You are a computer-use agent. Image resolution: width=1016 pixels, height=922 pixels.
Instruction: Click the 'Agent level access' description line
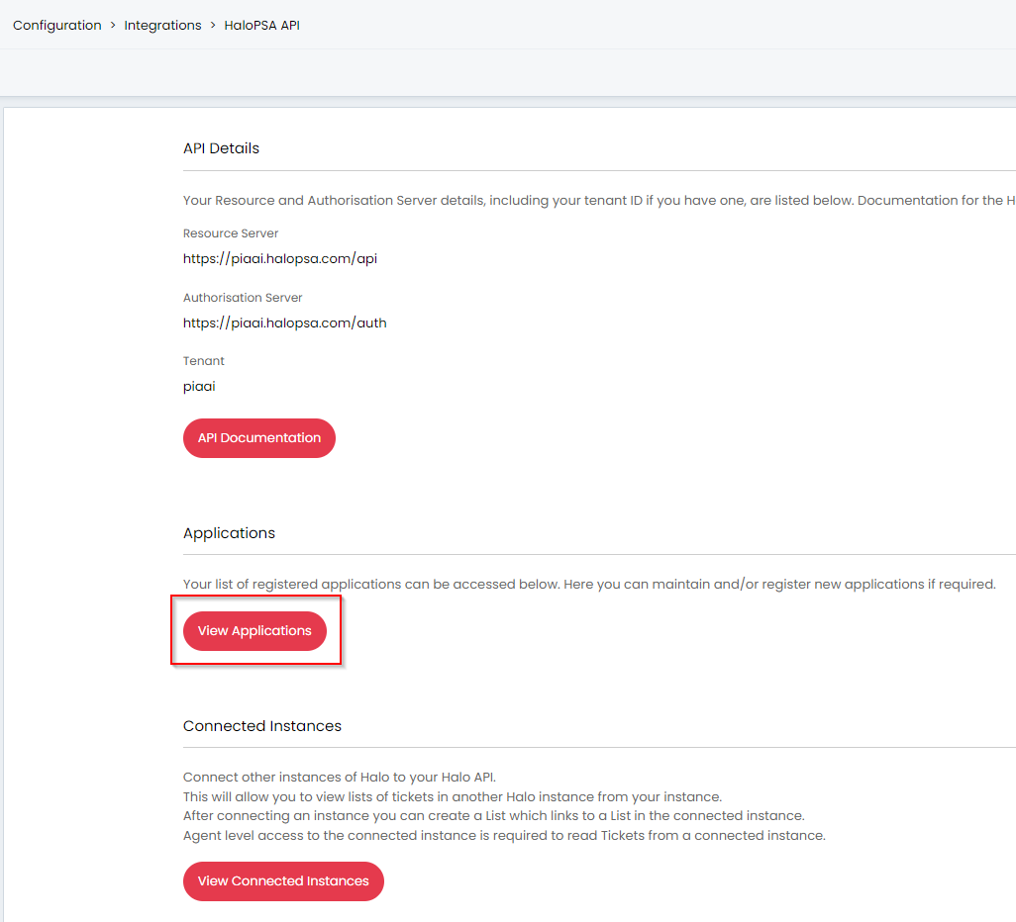[504, 835]
